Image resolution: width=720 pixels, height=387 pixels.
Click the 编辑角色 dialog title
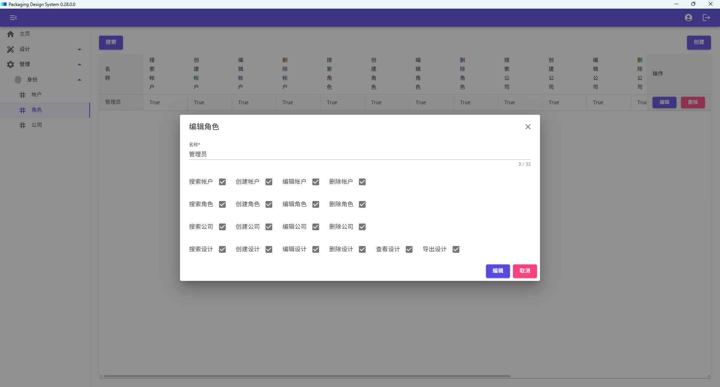point(204,127)
